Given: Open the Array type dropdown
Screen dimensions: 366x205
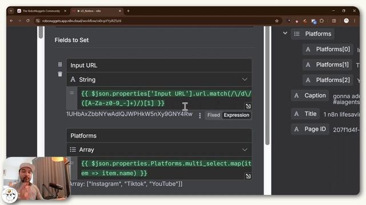Looking at the screenshot, I should click(x=159, y=150).
